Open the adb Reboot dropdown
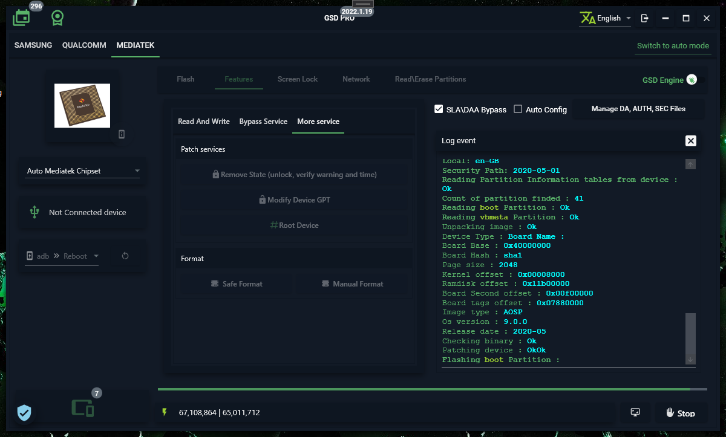This screenshot has width=726, height=437. [62, 256]
